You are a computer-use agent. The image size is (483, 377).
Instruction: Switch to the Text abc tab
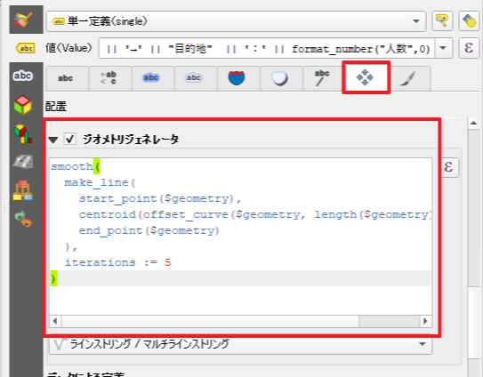[65, 78]
